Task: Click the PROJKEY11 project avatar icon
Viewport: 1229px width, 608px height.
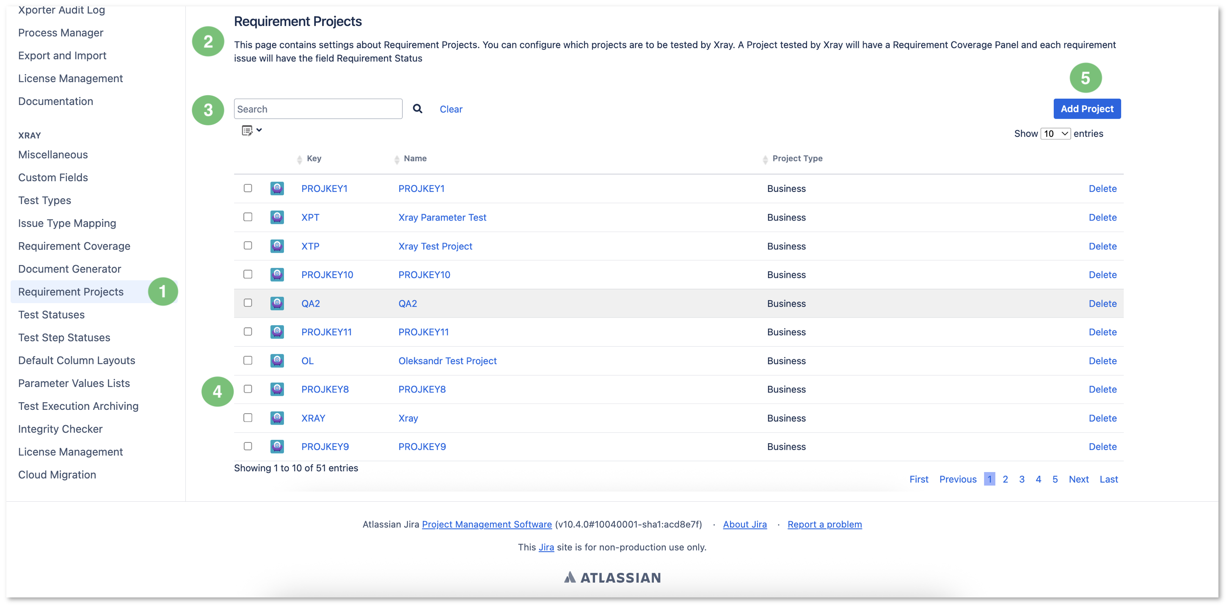Action: (277, 332)
